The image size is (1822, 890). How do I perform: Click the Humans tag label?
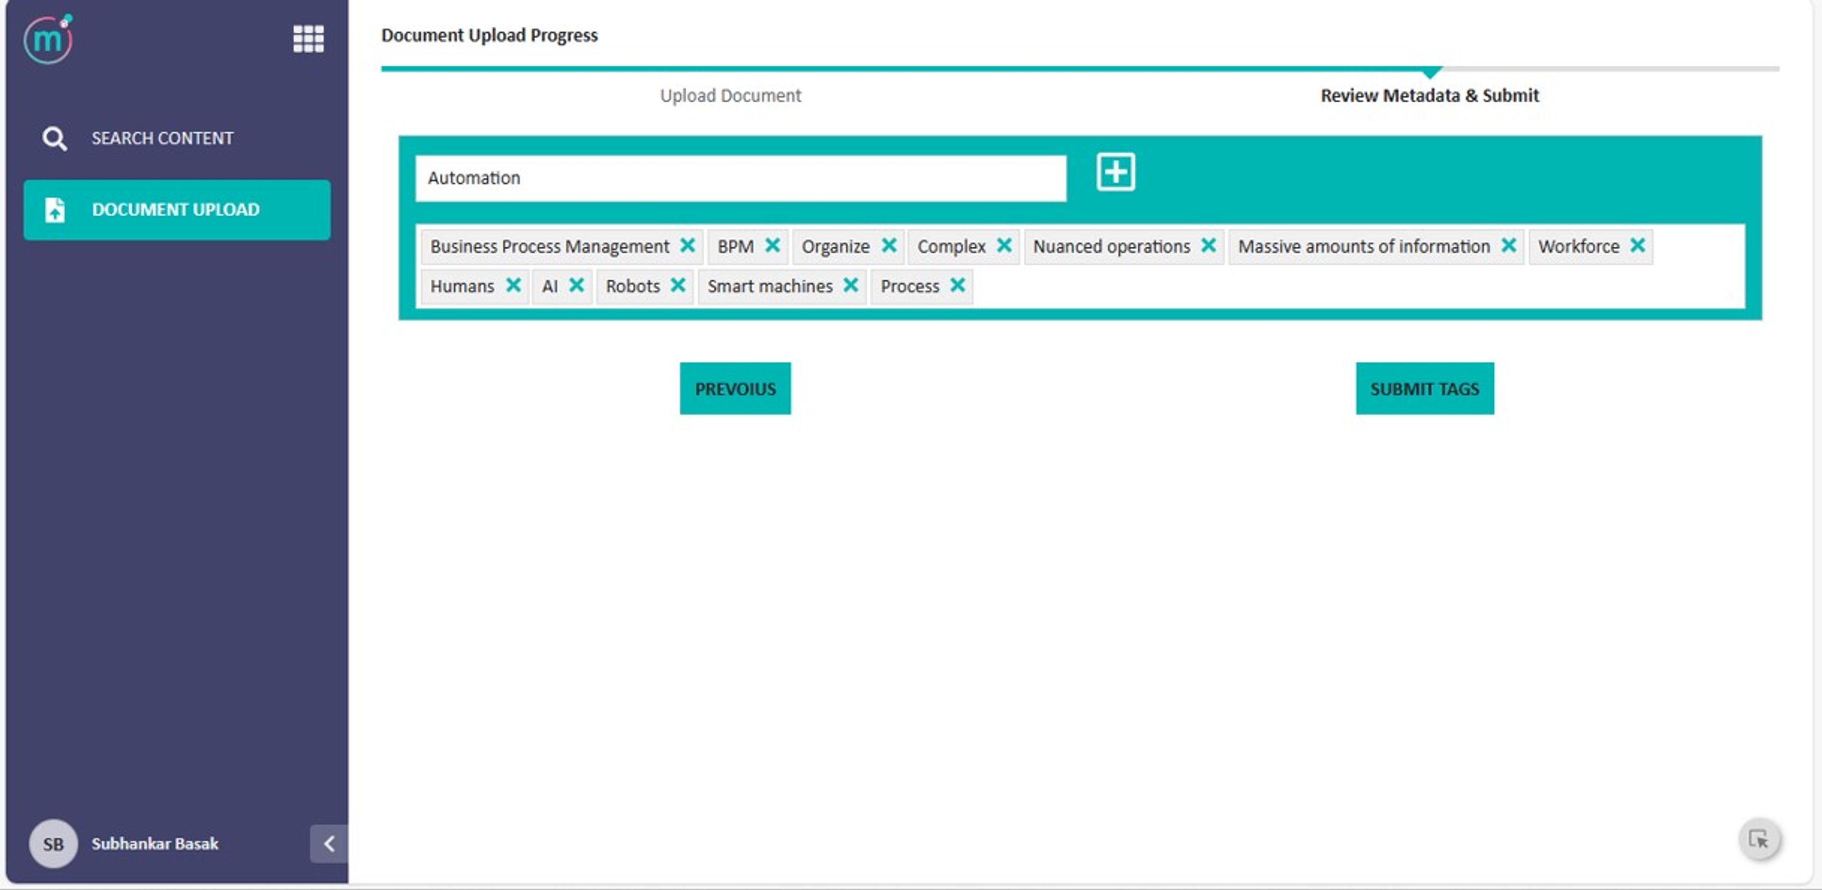click(462, 285)
